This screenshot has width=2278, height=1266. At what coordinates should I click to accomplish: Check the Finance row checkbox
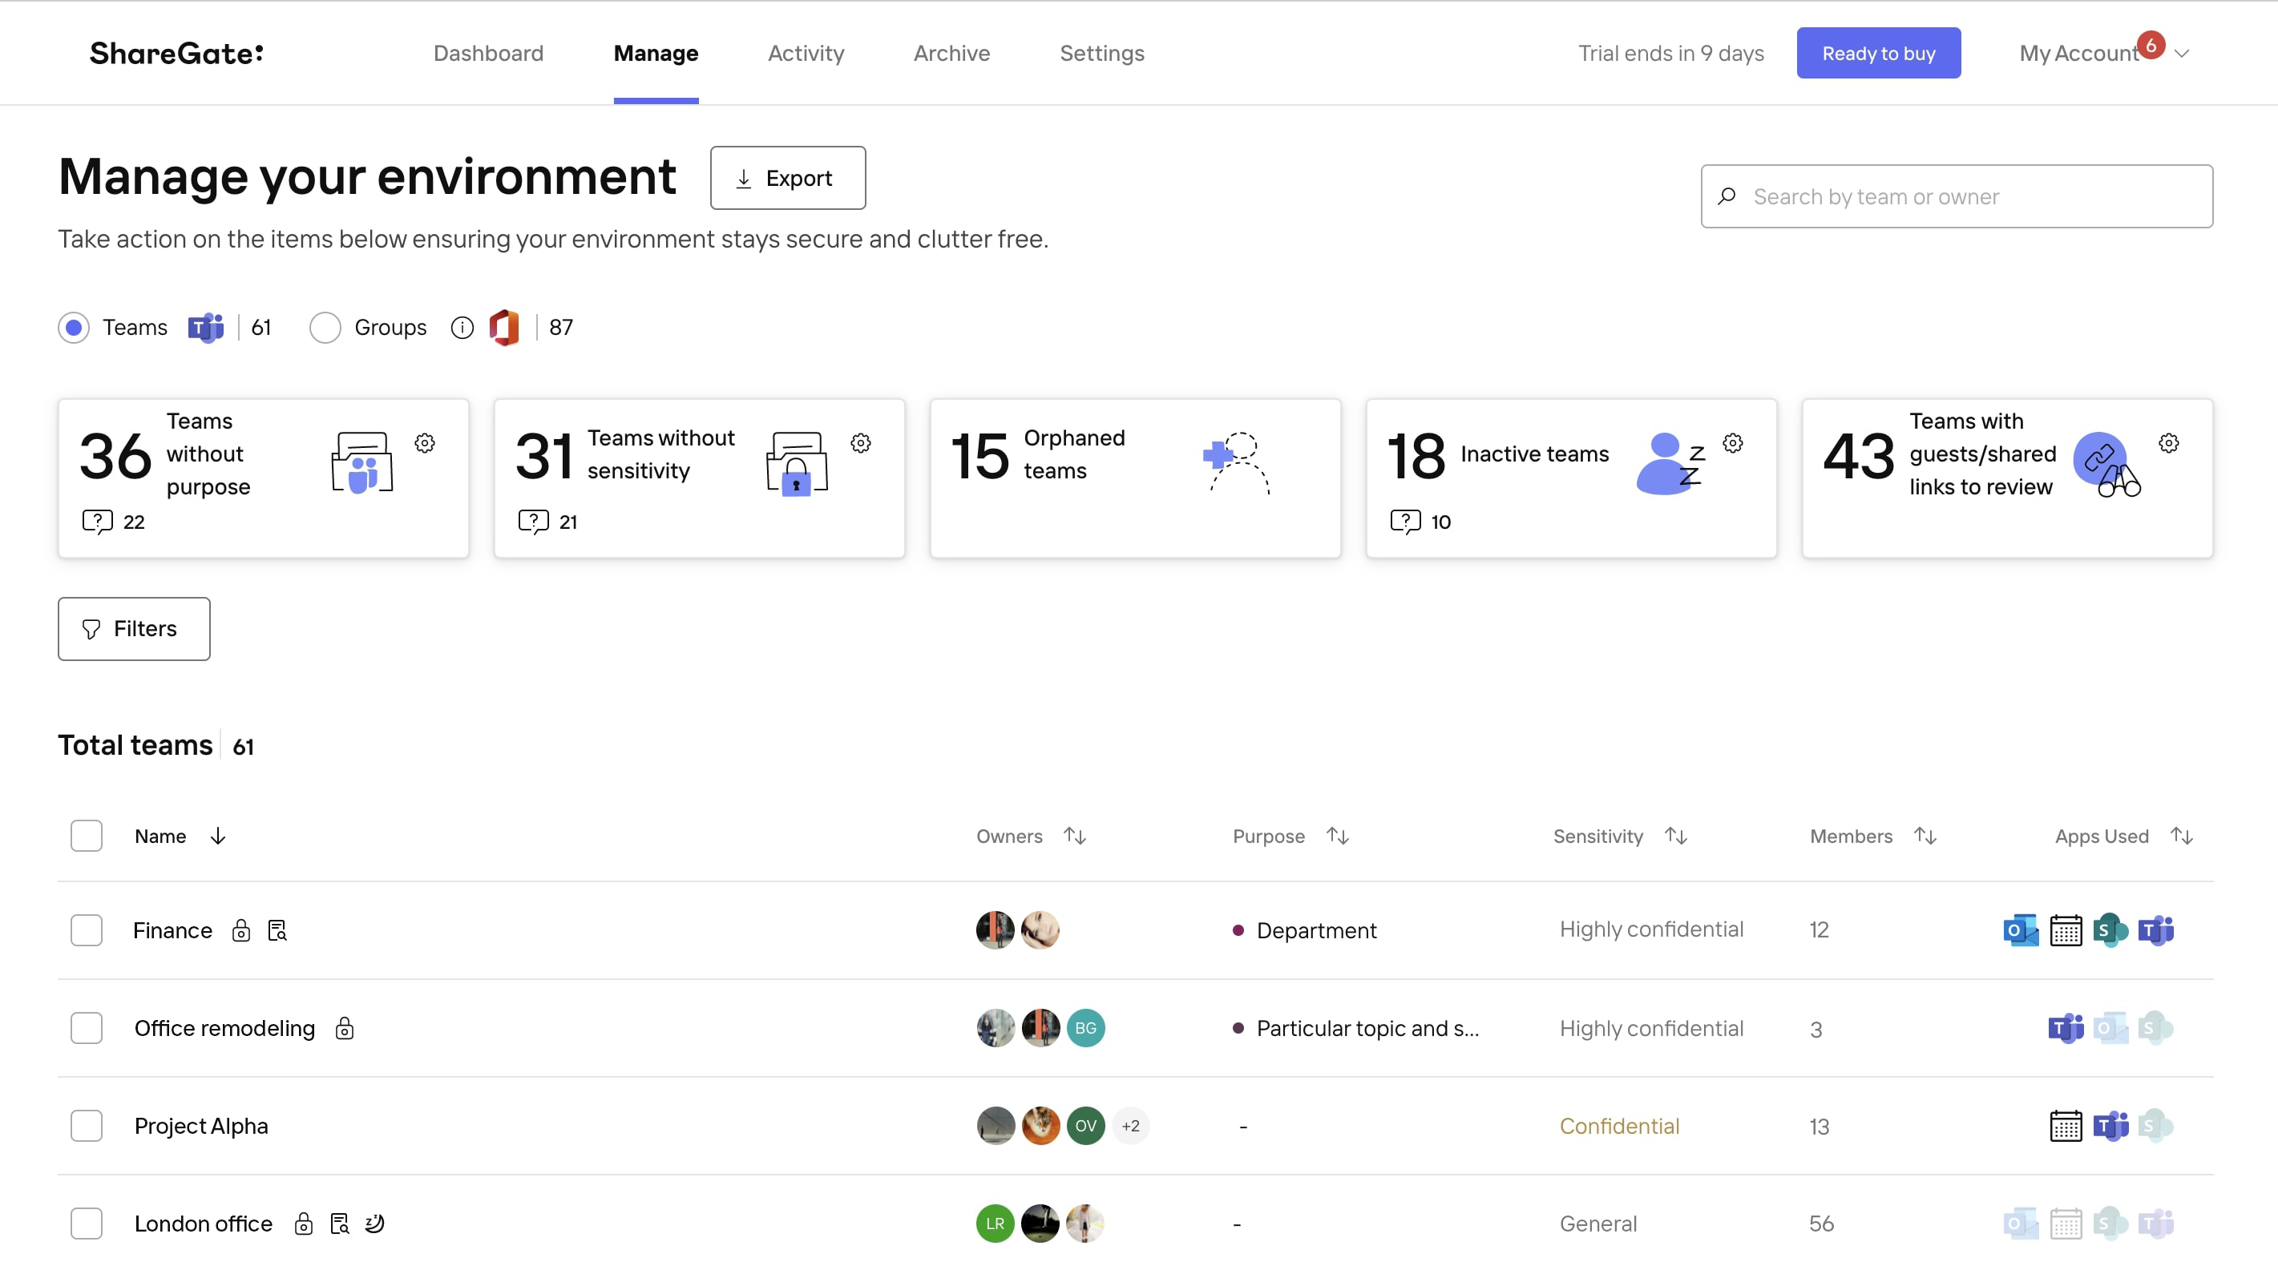[x=87, y=930]
